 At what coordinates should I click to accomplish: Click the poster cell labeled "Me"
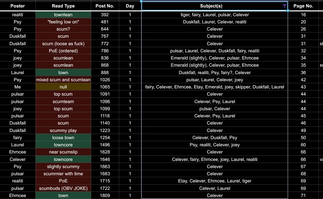18,87
